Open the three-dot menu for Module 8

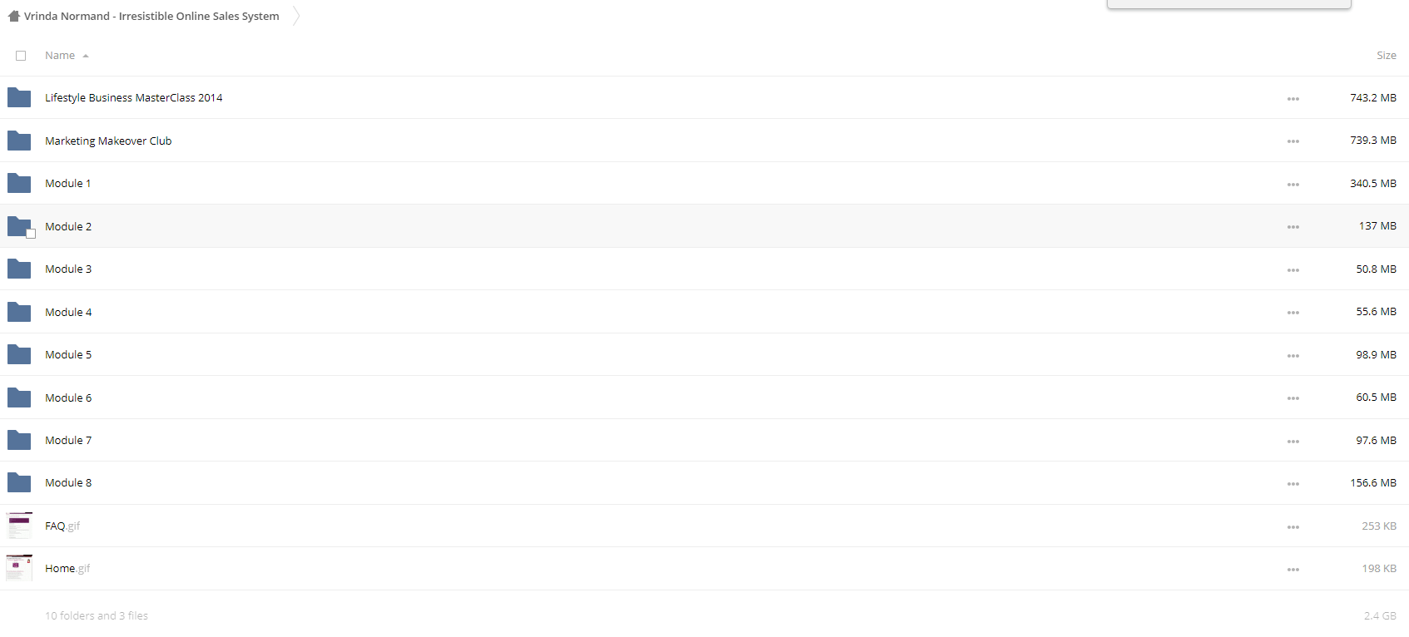tap(1292, 484)
